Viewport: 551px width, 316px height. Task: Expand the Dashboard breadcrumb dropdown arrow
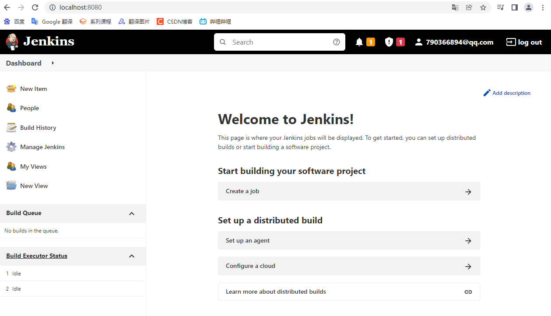53,63
